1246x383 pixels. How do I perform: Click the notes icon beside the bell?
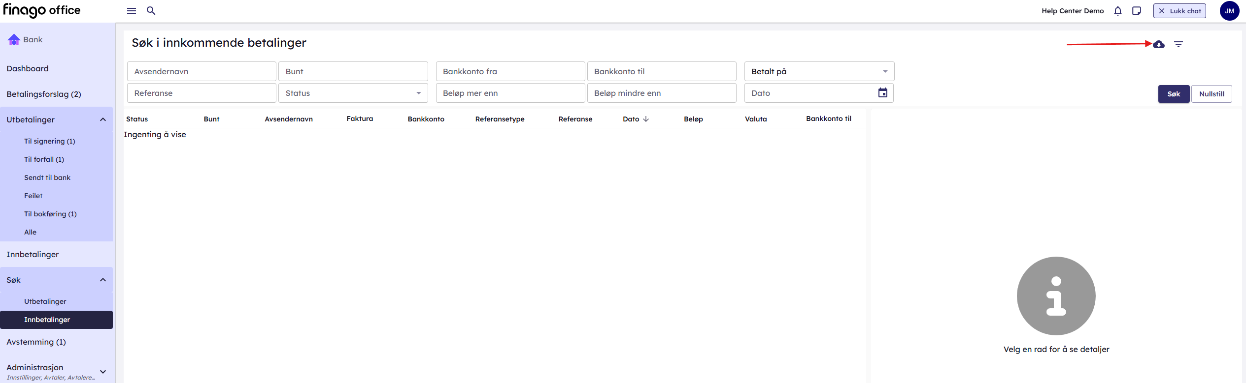click(1137, 11)
